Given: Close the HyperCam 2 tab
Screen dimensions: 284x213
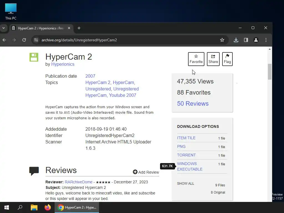Looking at the screenshot, I should click(x=69, y=28).
